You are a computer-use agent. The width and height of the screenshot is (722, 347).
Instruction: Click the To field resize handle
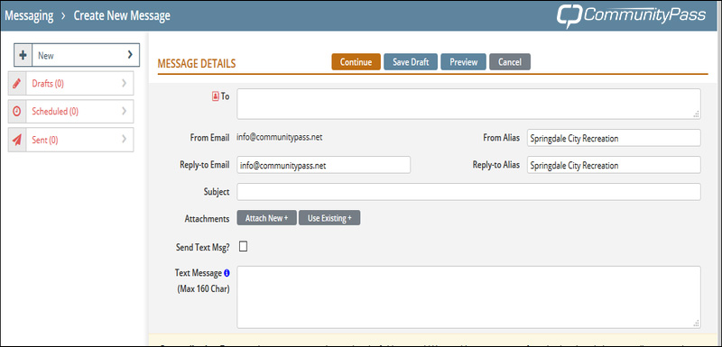697,114
